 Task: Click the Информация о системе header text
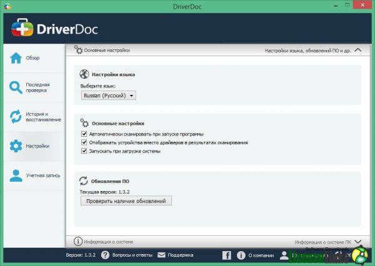click(109, 242)
